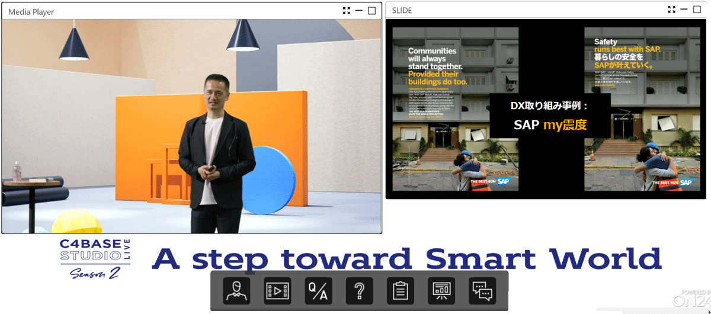Open the Q&A widget icon
The image size is (711, 314).
click(318, 291)
